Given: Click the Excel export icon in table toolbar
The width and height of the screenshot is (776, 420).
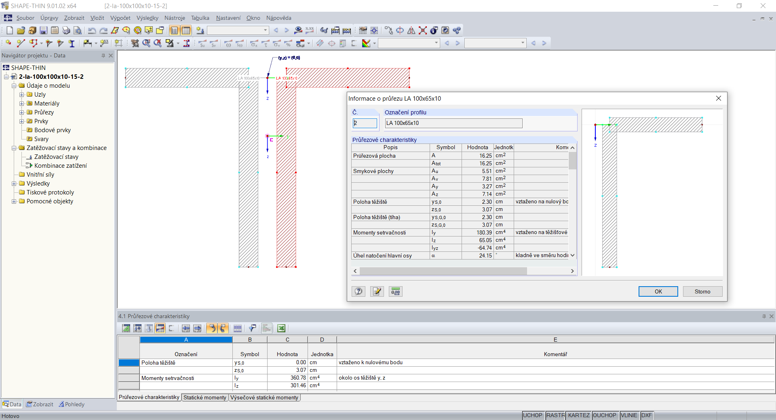Looking at the screenshot, I should coord(281,328).
